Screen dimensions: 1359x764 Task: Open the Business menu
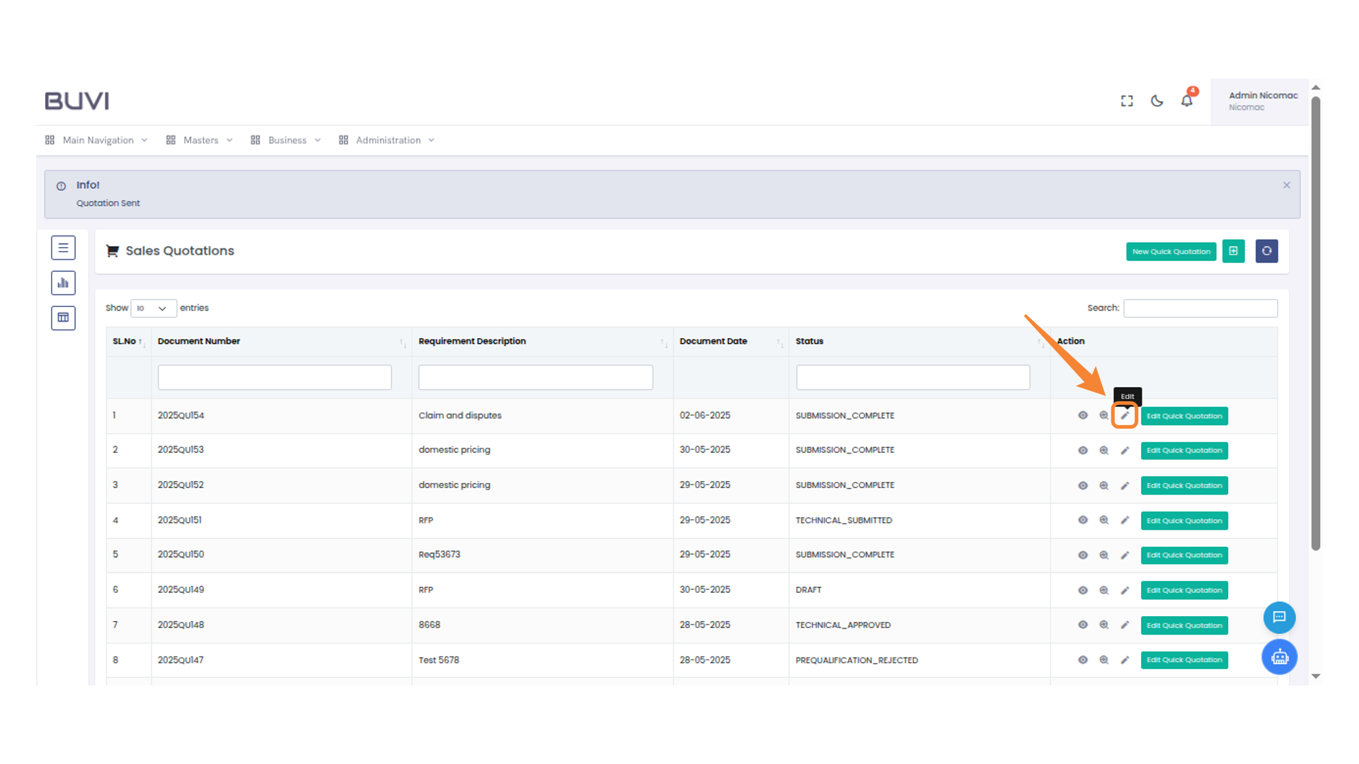[x=286, y=140]
